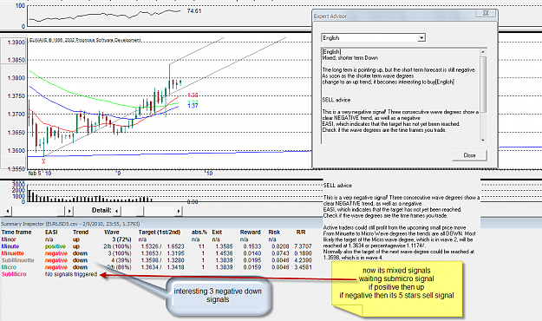Click the 4 (39%) wave value
This screenshot has height=321, width=542.
point(121,260)
